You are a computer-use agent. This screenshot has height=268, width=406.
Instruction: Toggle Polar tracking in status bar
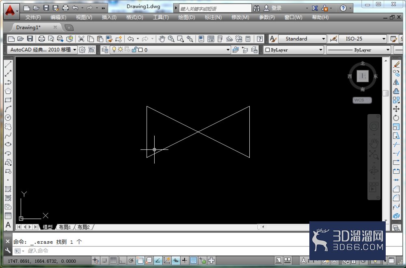click(131, 260)
